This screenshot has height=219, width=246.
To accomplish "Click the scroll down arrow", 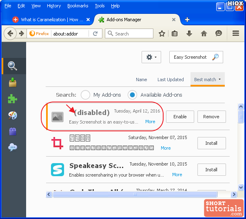I will click(x=241, y=187).
